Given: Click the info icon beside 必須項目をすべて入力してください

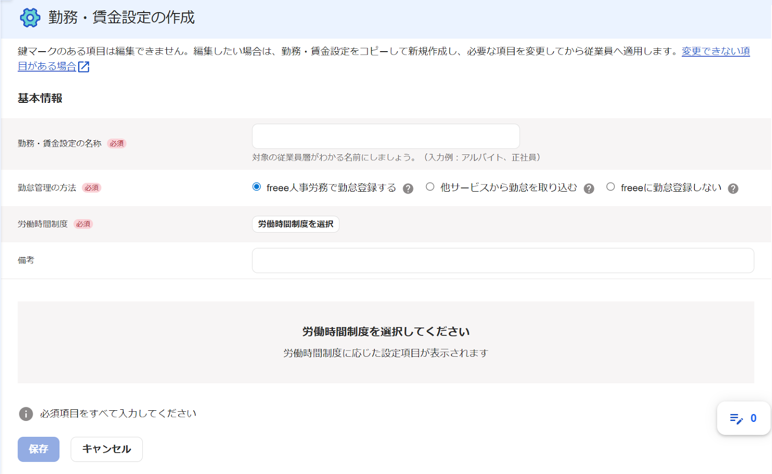Looking at the screenshot, I should [26, 414].
